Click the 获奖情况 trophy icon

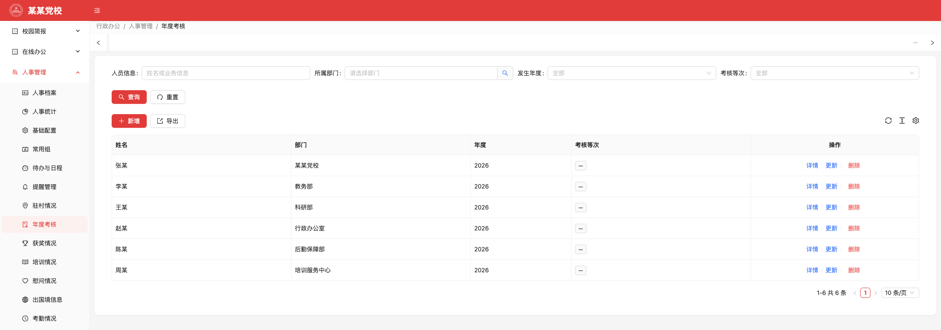coord(25,243)
